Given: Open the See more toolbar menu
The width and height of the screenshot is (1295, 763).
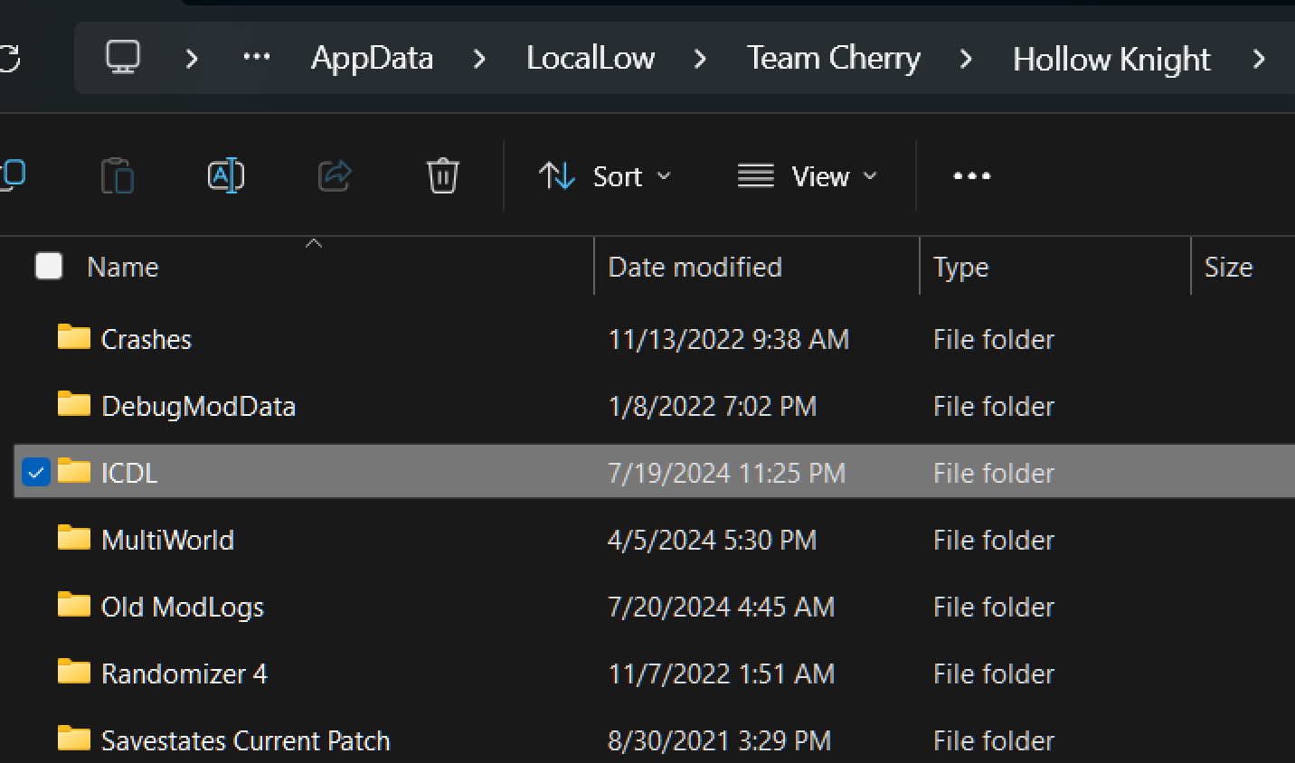Looking at the screenshot, I should click(972, 175).
